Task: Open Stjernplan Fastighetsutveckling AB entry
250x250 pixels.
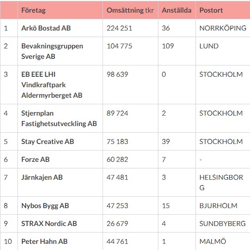Action: coord(59,119)
